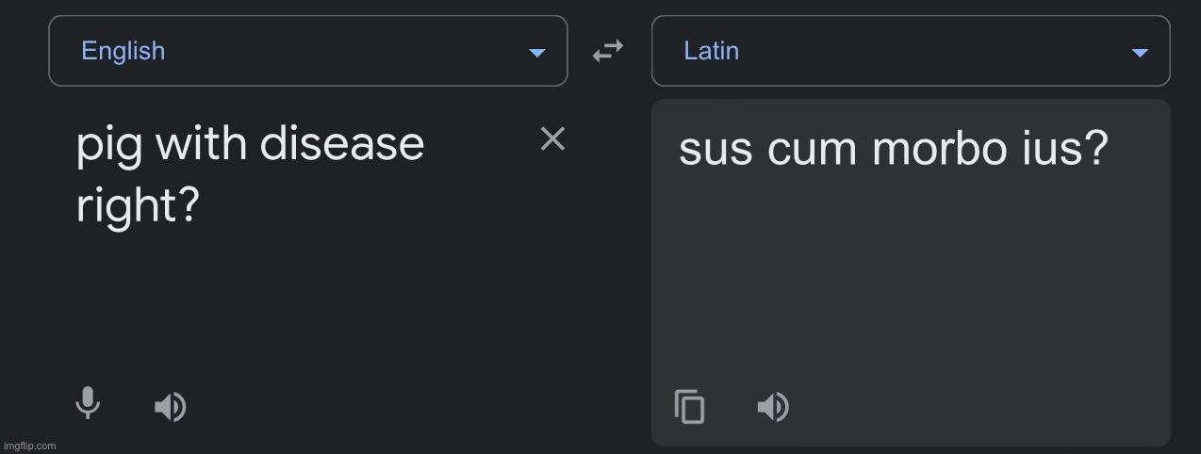Click the arrow beside Latin
The image size is (1201, 454).
pyautogui.click(x=1140, y=53)
